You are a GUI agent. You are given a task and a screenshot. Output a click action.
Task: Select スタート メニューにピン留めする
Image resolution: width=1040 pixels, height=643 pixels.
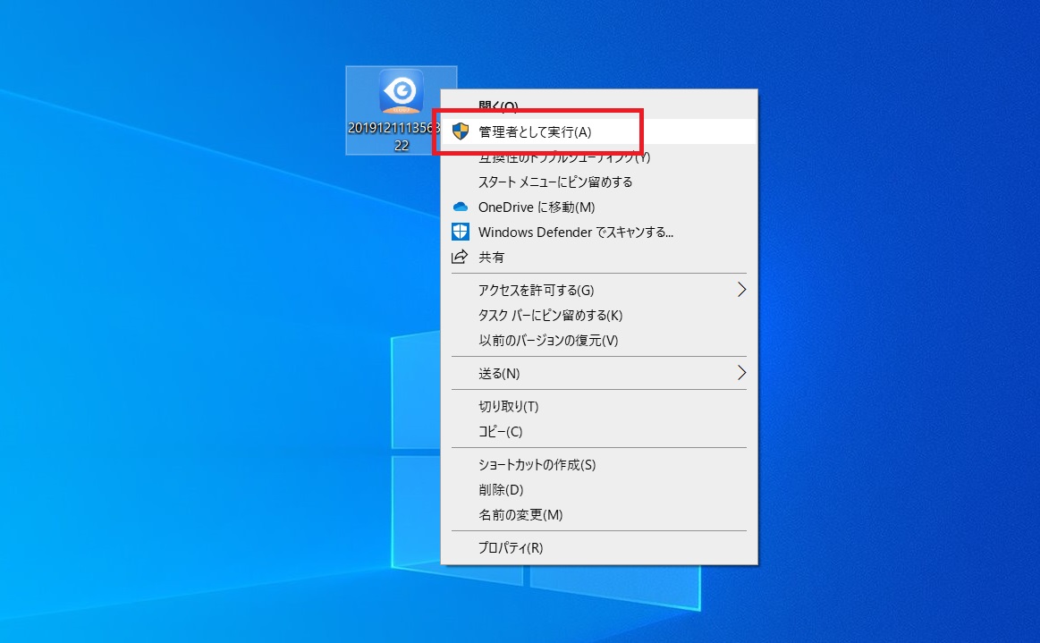point(598,182)
